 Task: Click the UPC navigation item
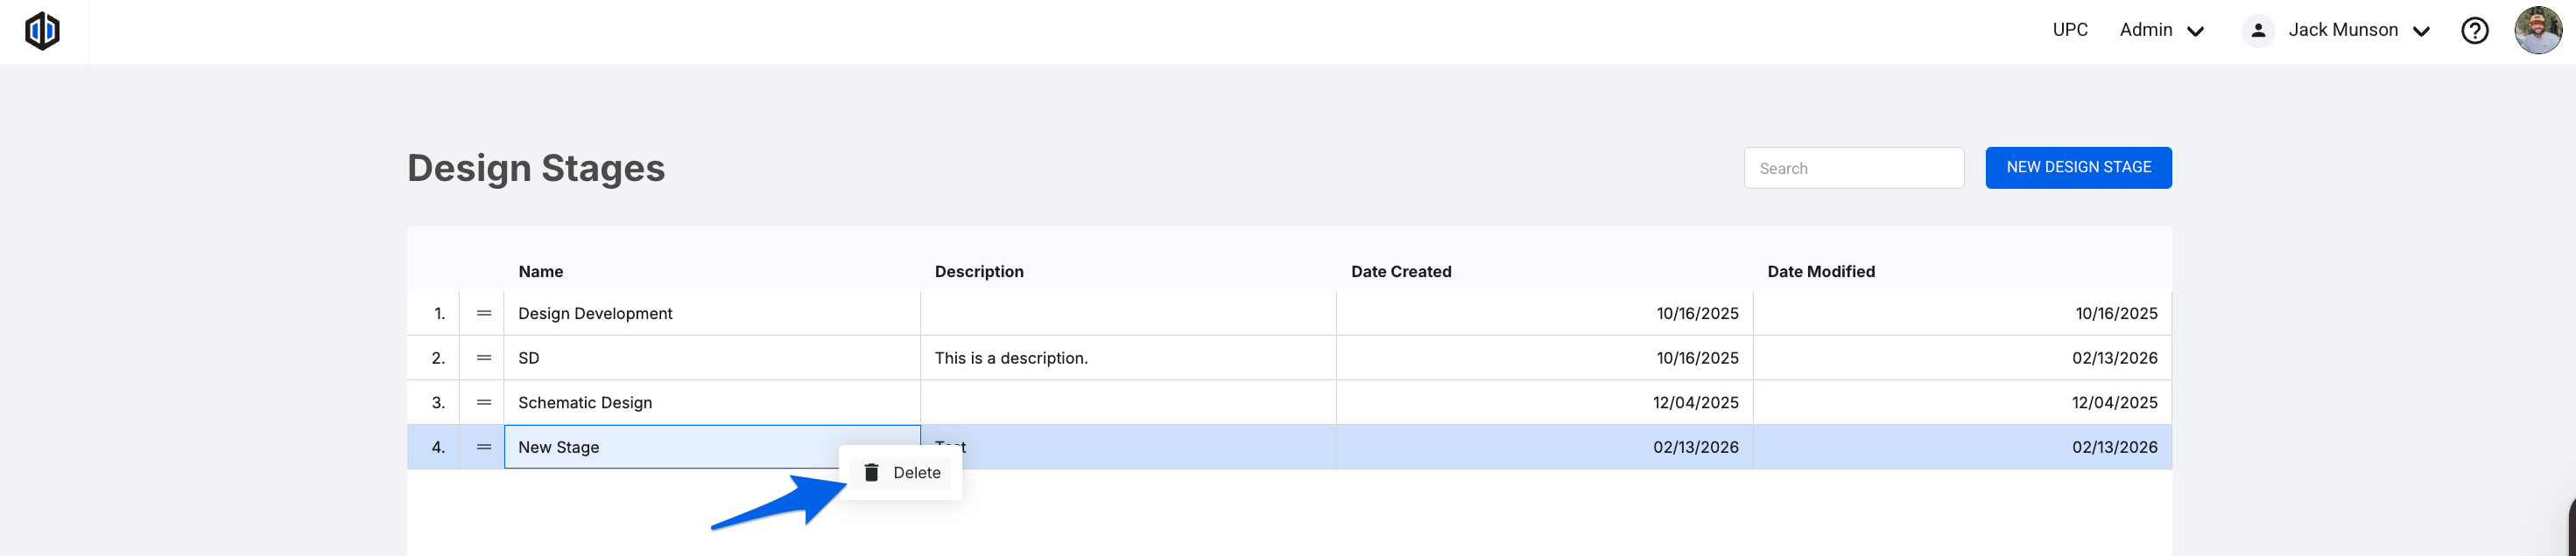[2070, 30]
